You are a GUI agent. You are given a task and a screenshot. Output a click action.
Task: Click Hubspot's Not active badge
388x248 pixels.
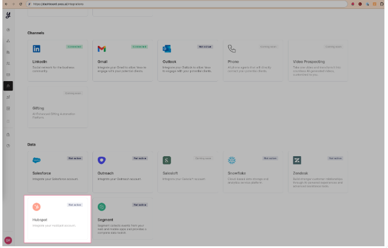(75, 204)
